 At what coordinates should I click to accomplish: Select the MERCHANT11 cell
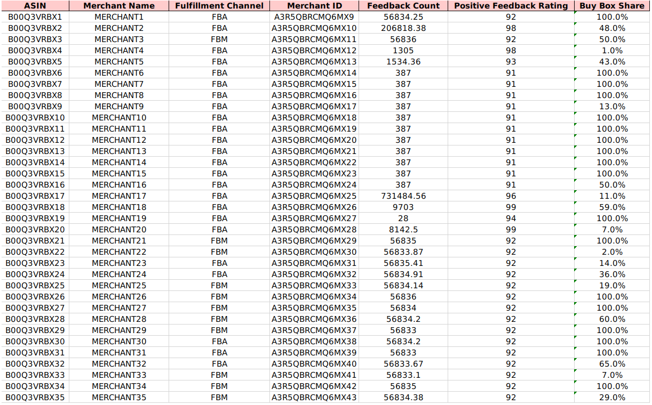tap(120, 129)
